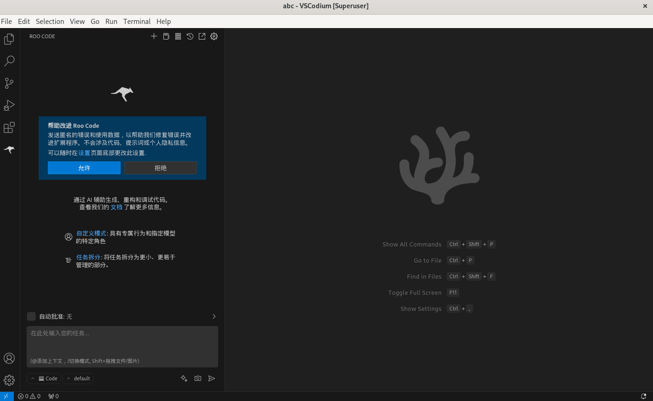The width and height of the screenshot is (653, 401).
Task: Click the send message arrow icon
Action: click(212, 378)
